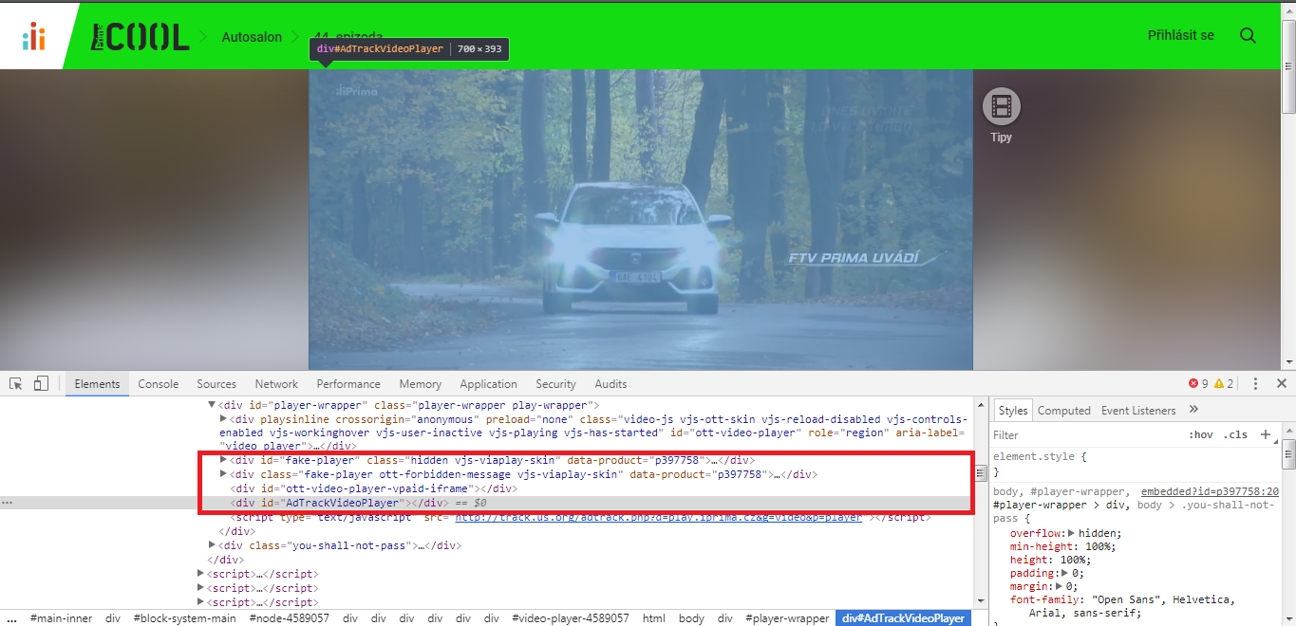Toggle the :hov element state panel

(1201, 434)
